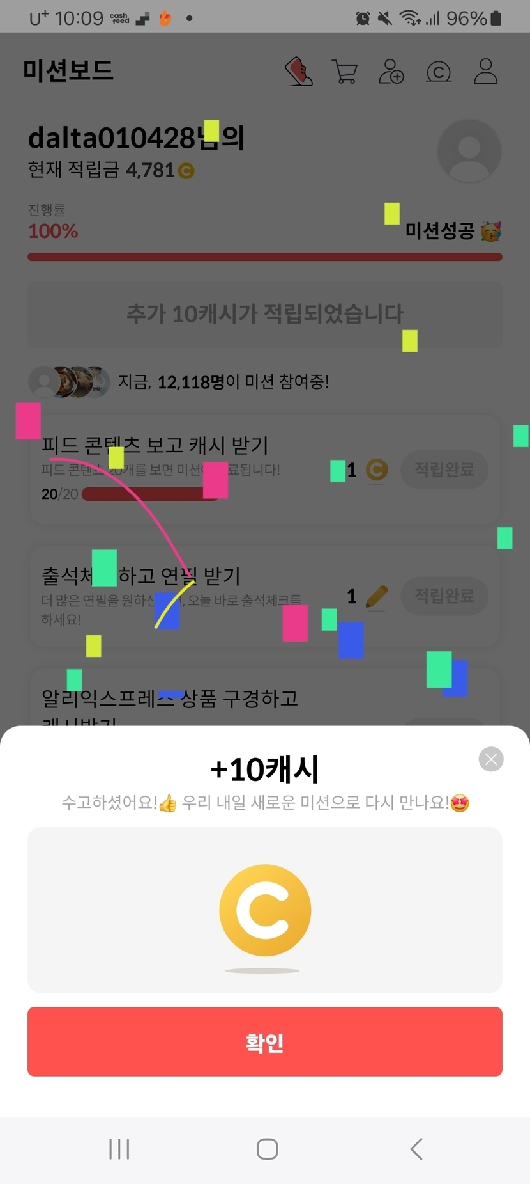Open the shopping cart icon
530x1184 pixels.
[345, 71]
